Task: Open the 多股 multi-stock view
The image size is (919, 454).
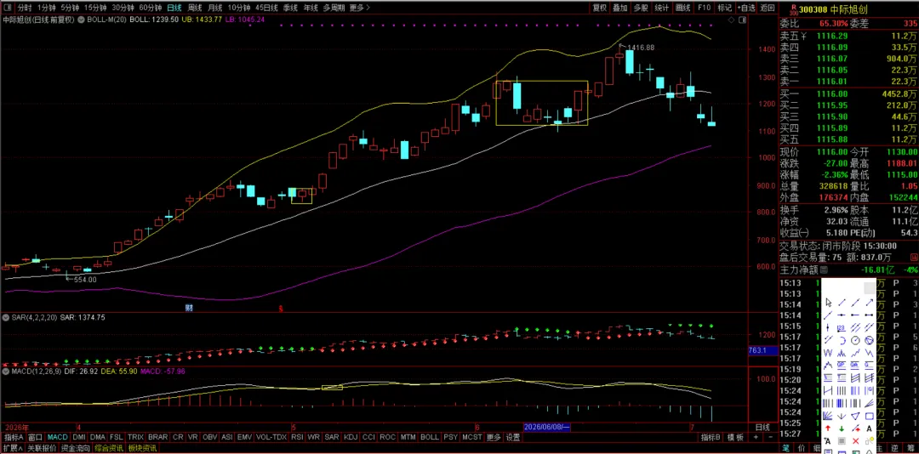Action: (641, 8)
